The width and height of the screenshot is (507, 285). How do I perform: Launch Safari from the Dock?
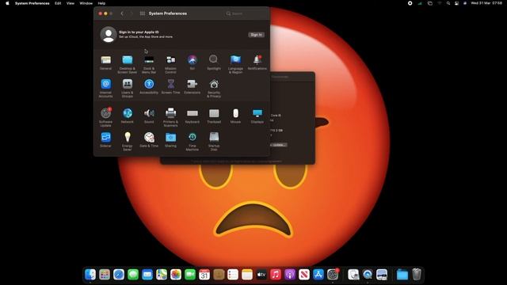point(119,275)
